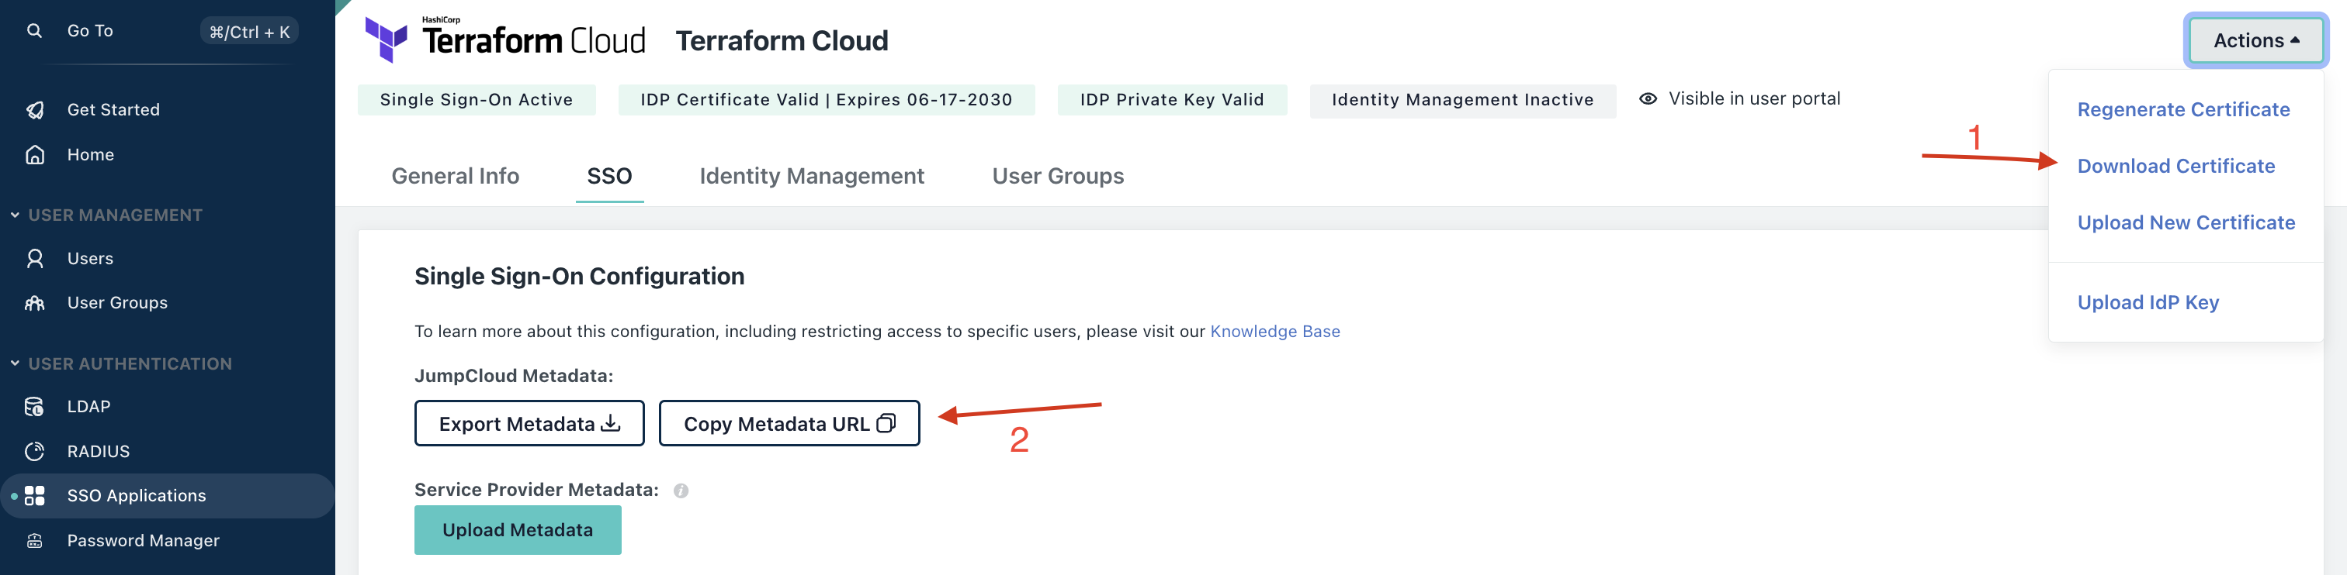Toggle the Visible in user portal eye
2347x575 pixels.
[x=1647, y=99]
